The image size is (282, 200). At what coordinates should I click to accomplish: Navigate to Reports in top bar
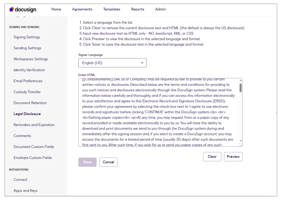(137, 9)
